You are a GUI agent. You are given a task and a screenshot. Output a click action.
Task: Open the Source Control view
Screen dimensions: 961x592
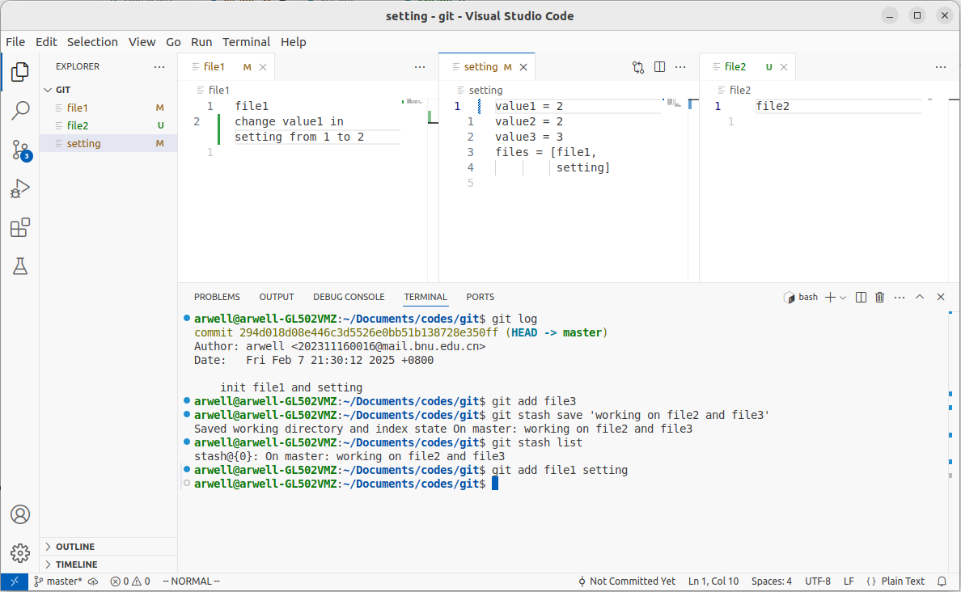(20, 150)
